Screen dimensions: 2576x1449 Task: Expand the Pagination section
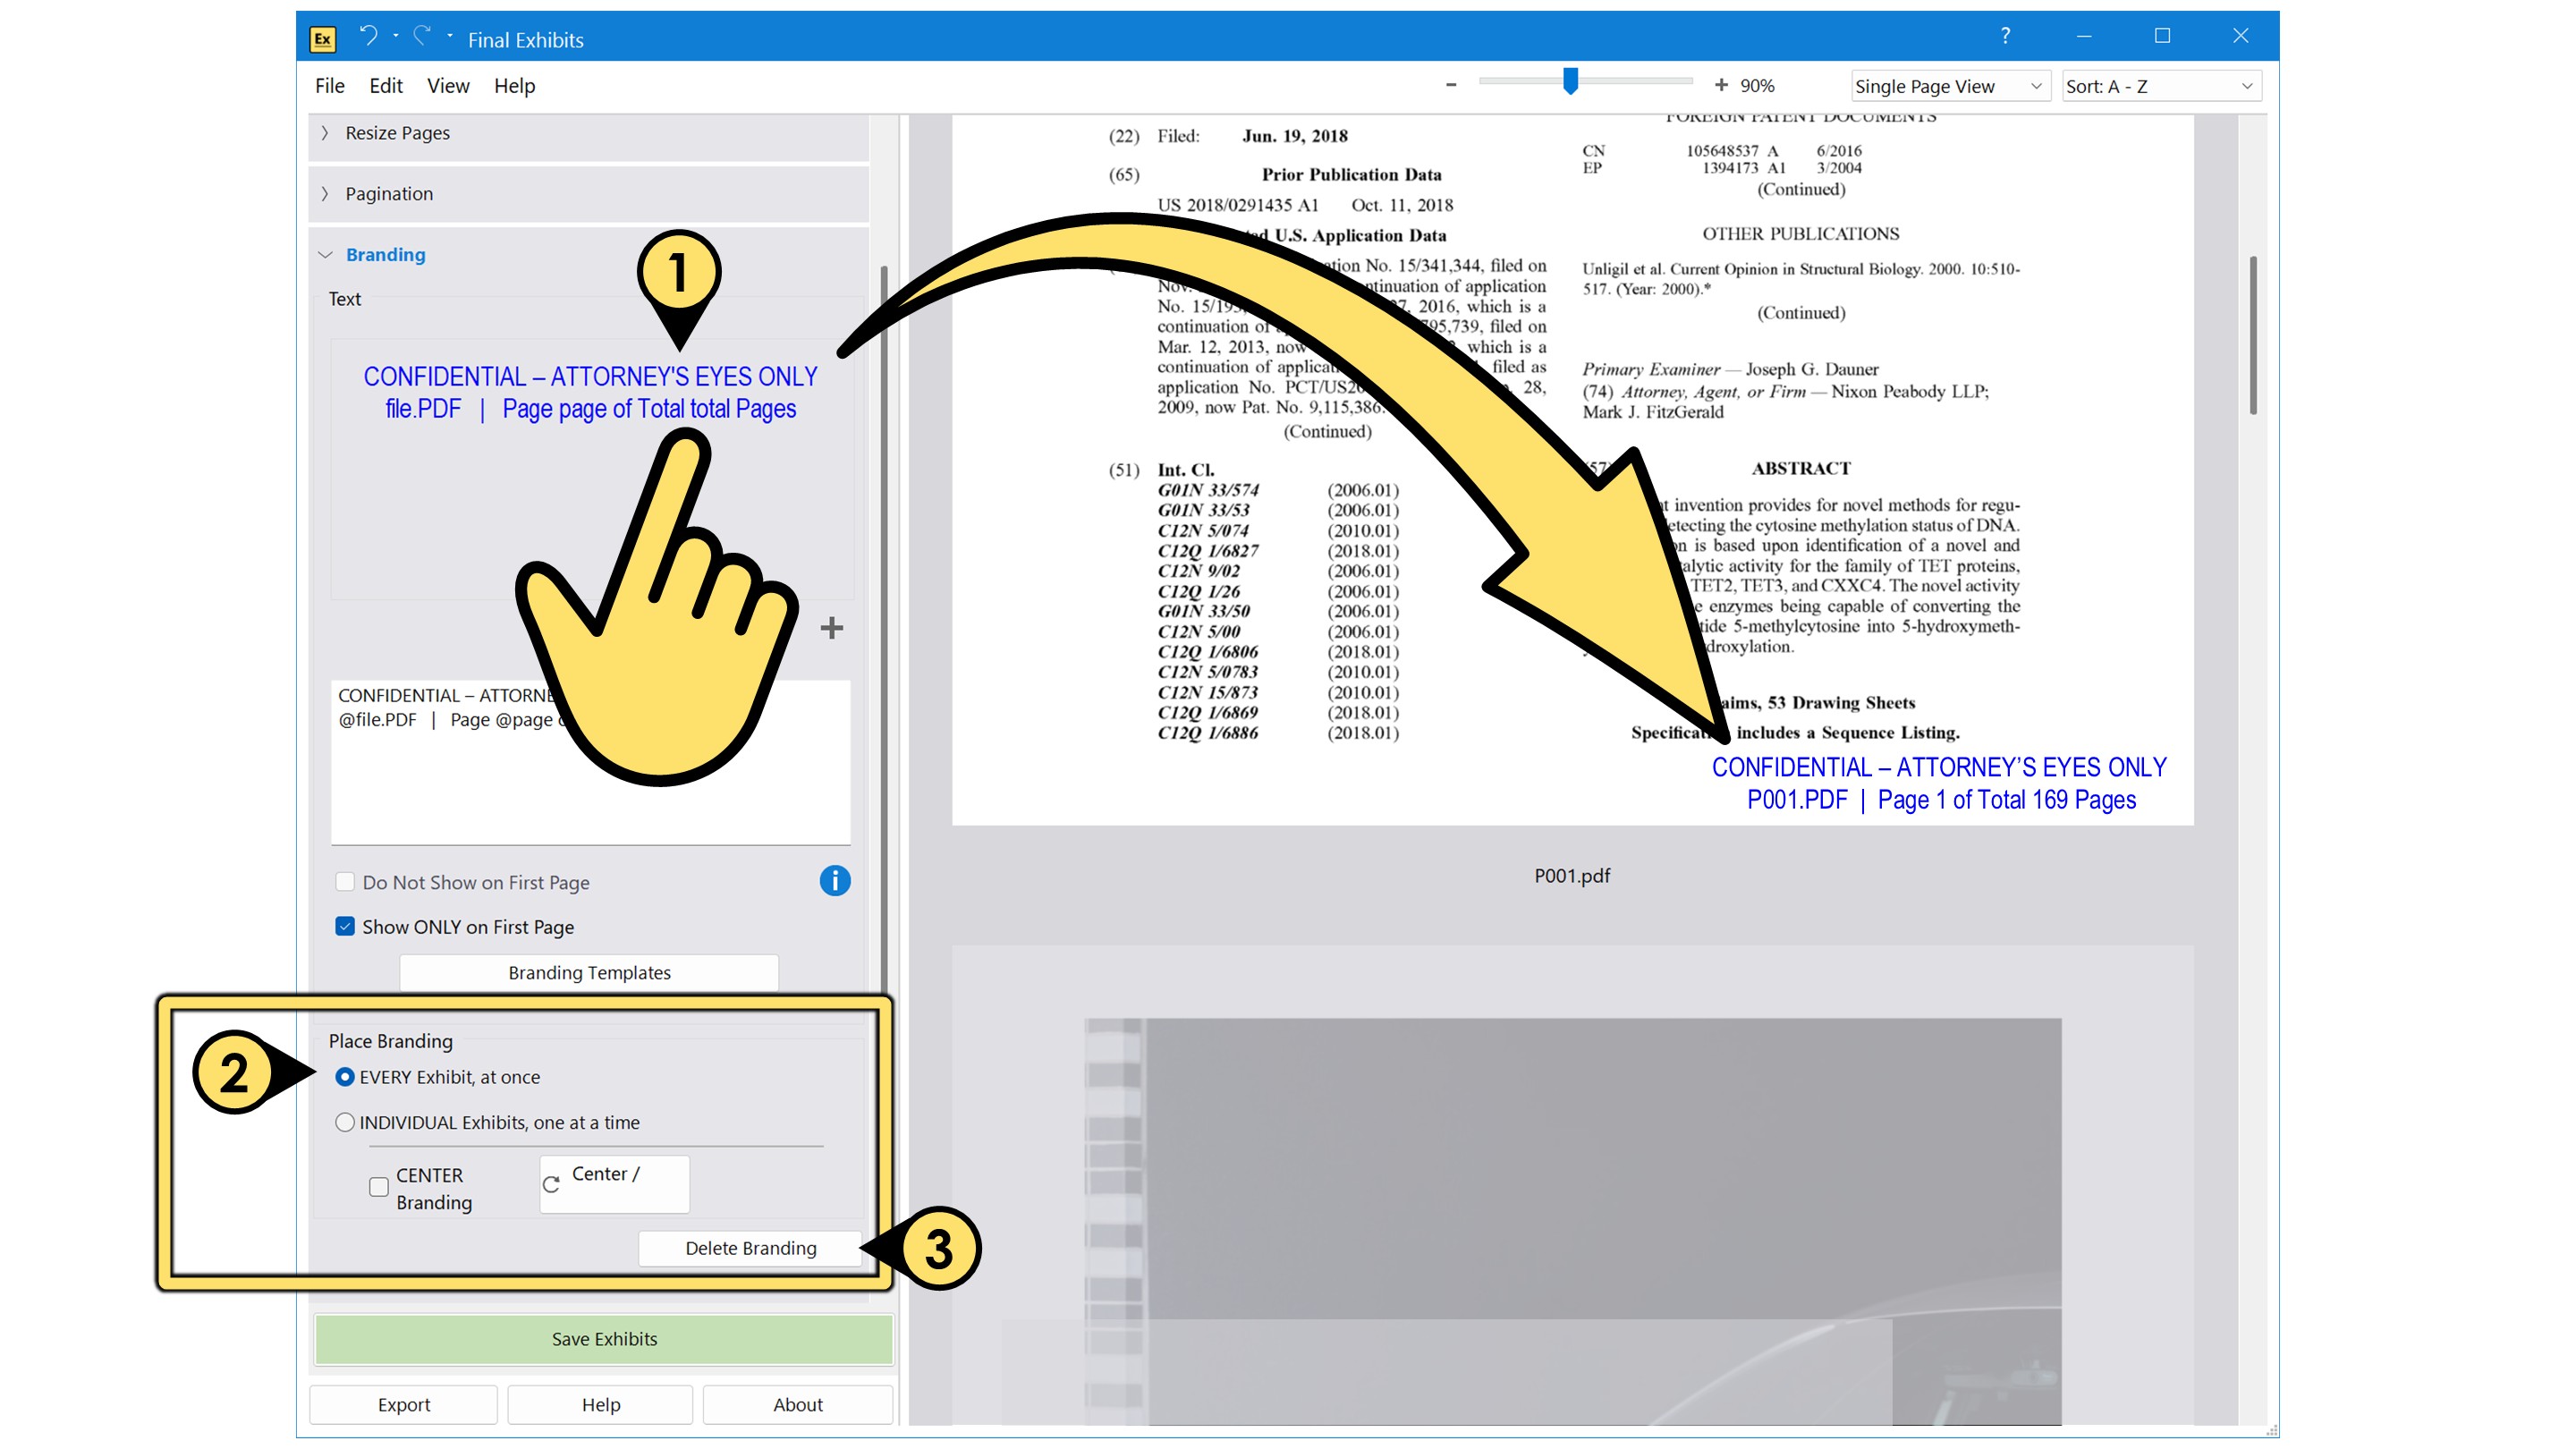tap(388, 194)
